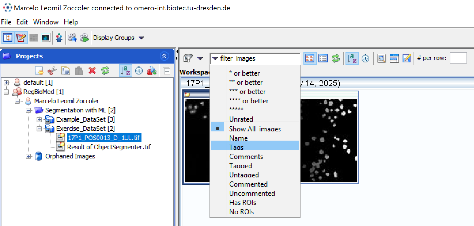The height and width of the screenshot is (226, 474).
Task: Toggle sort by name in workspace toolbar
Action: click(x=352, y=58)
